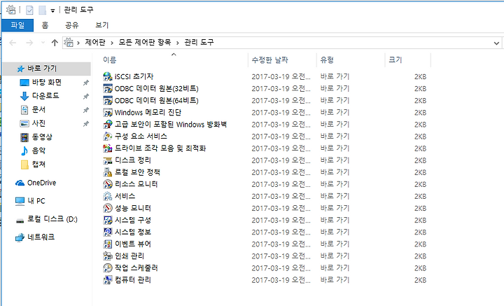Expand the address bar history dropdown
The image size is (504, 306).
click(x=496, y=43)
